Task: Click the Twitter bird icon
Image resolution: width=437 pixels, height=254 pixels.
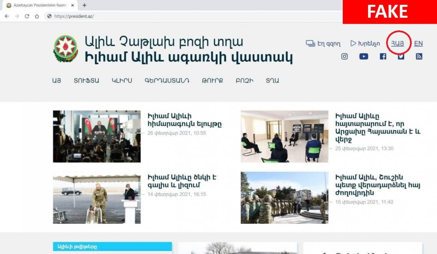Action: pyautogui.click(x=401, y=57)
